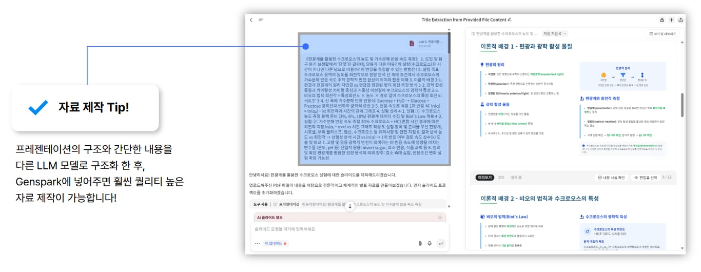The image size is (701, 272).
Task: Switch to the 코드 tab
Action: click(x=501, y=178)
